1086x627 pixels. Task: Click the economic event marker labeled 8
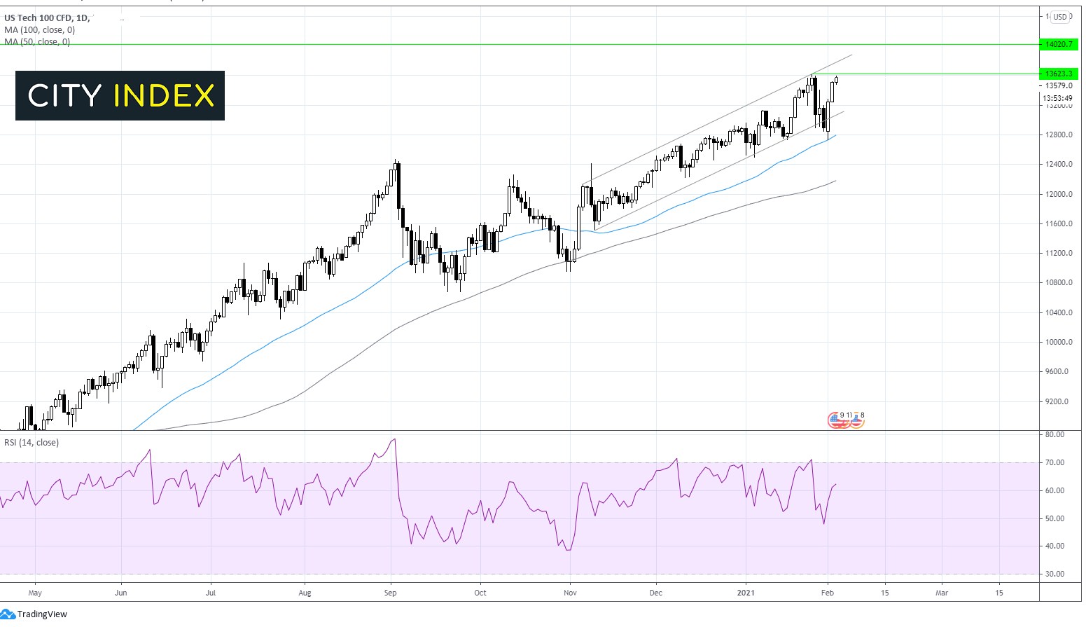(862, 415)
